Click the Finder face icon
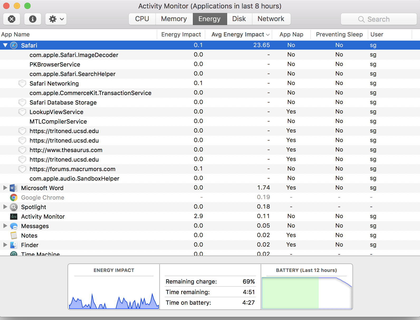The width and height of the screenshot is (420, 320). click(x=14, y=245)
